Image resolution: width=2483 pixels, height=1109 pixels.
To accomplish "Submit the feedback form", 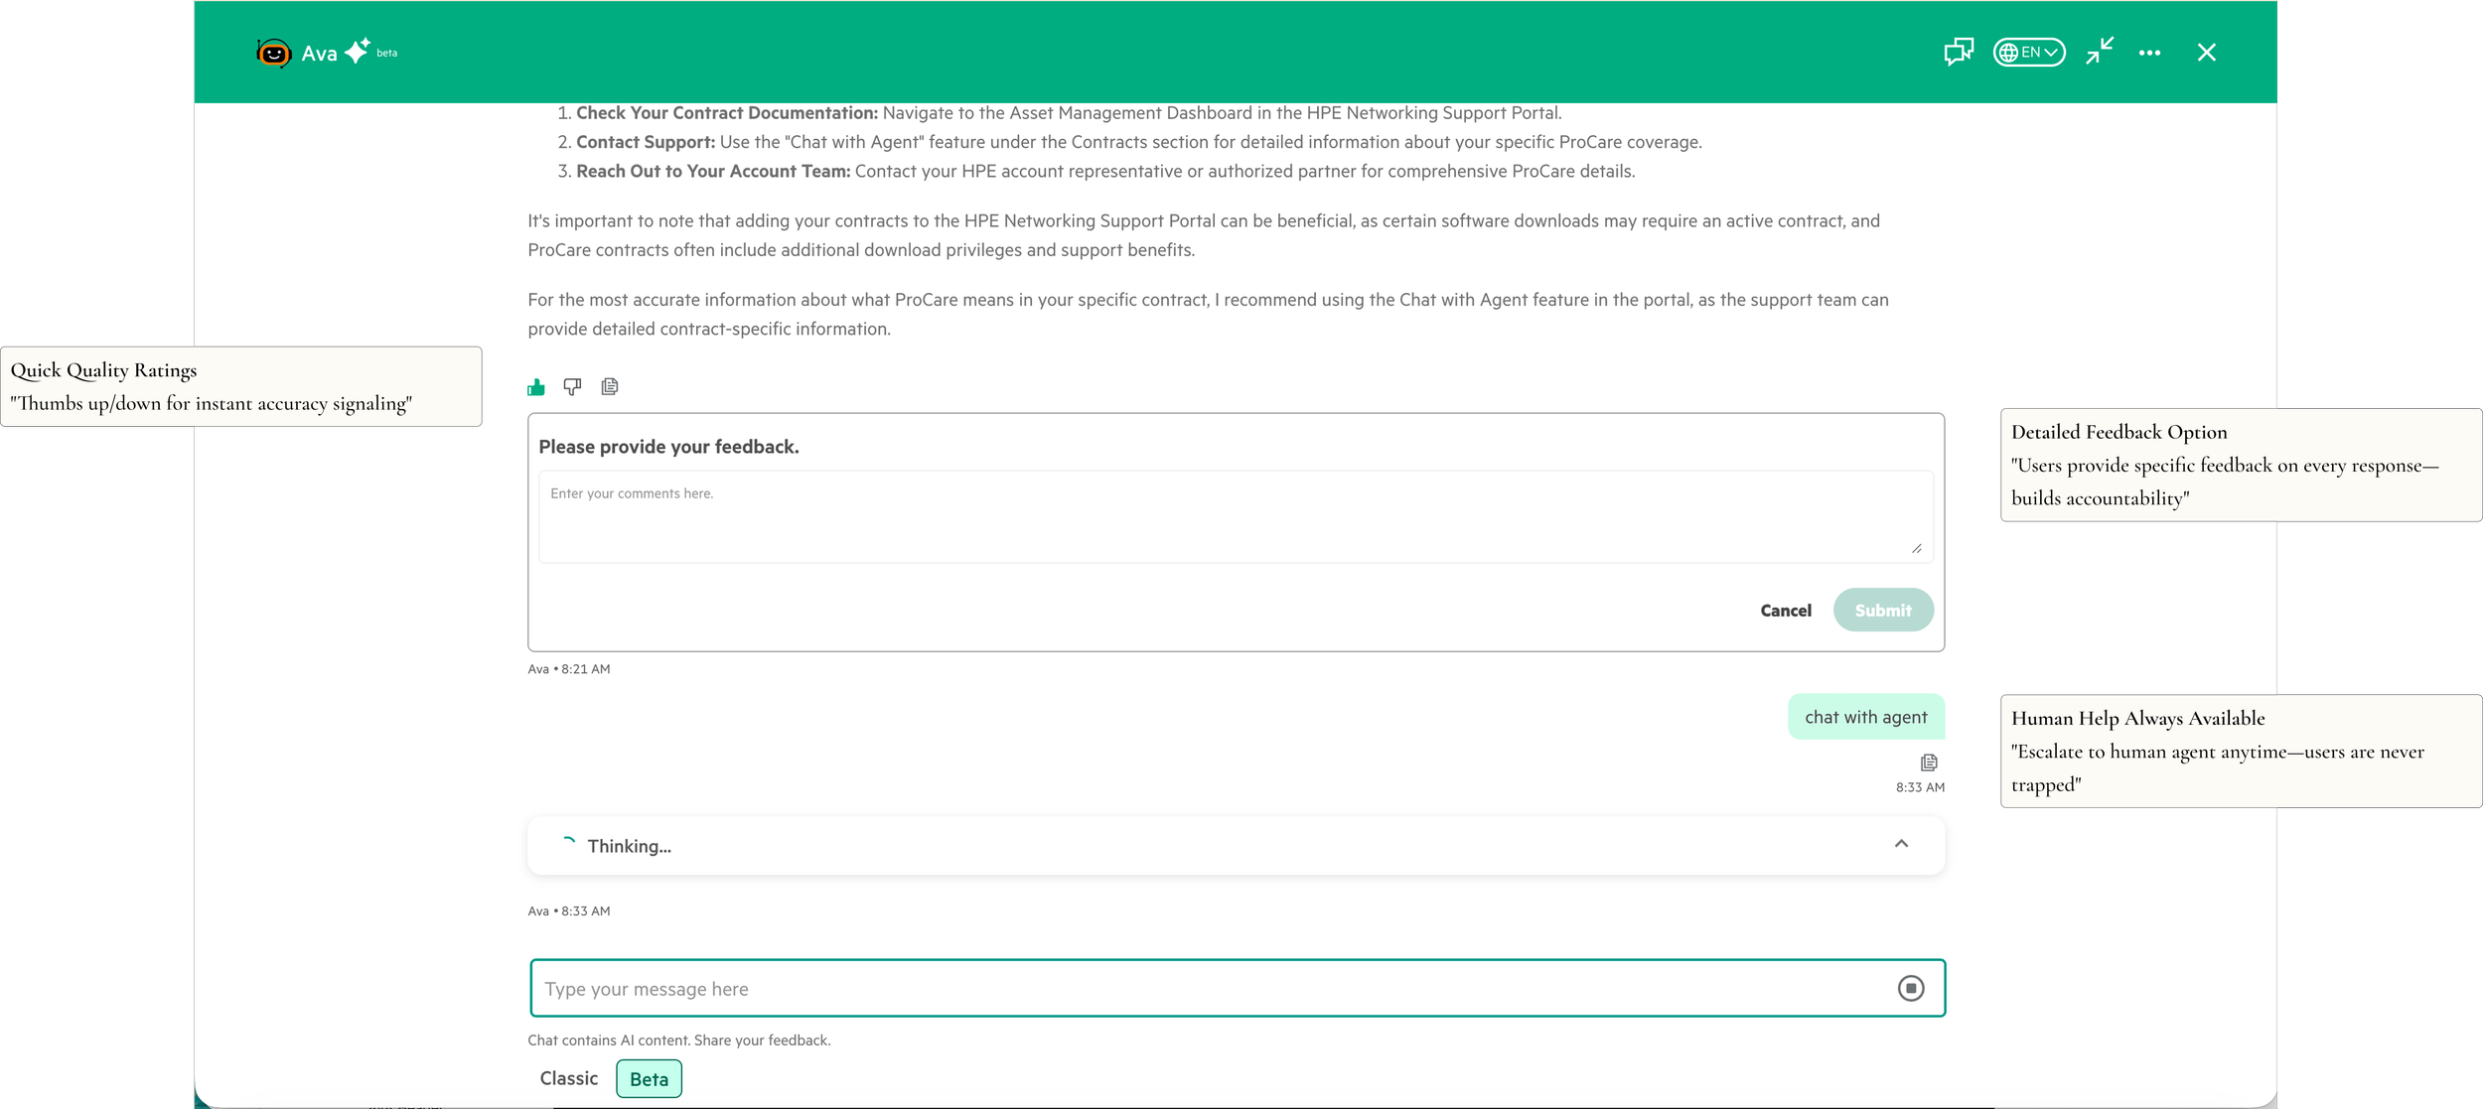I will tap(1882, 610).
